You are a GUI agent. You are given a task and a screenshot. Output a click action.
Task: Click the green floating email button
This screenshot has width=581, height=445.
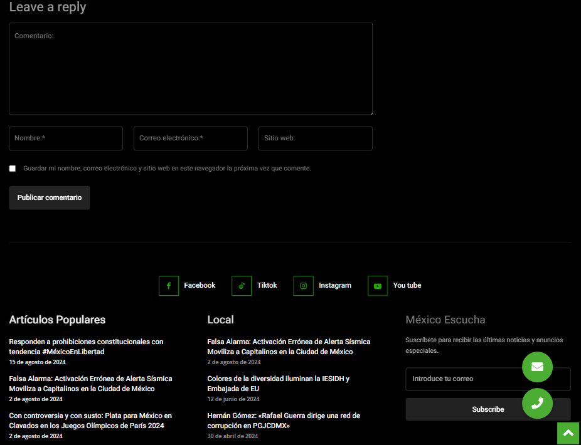(537, 367)
